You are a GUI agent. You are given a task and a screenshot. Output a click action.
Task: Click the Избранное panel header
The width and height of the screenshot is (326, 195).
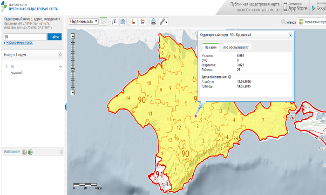click(x=33, y=152)
